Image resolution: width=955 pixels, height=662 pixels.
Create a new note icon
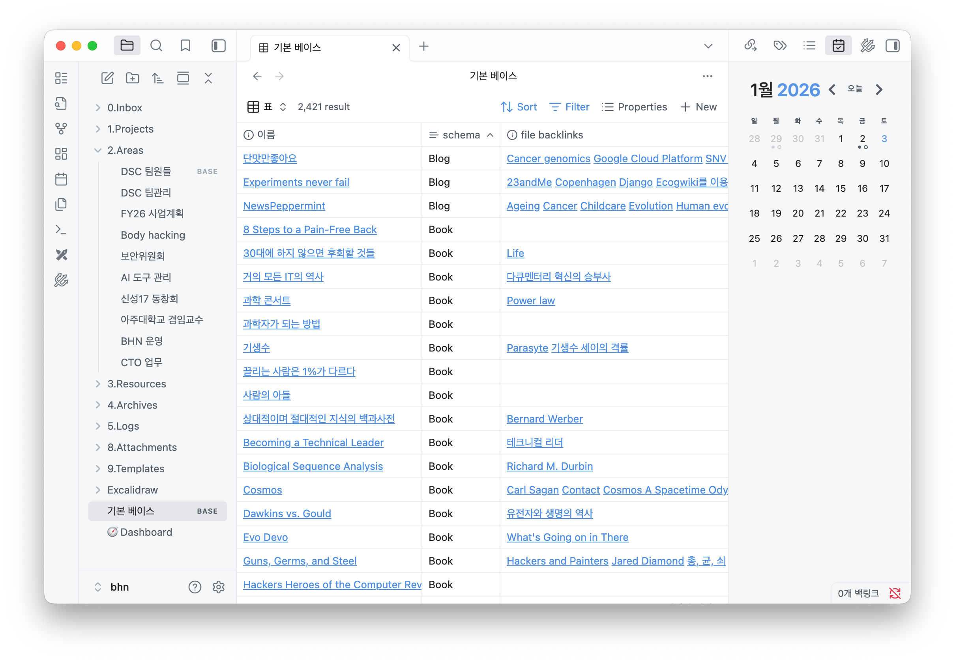tap(107, 78)
